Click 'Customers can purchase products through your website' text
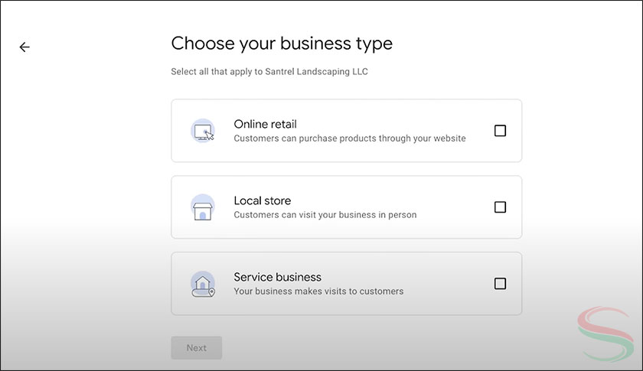 [x=349, y=138]
